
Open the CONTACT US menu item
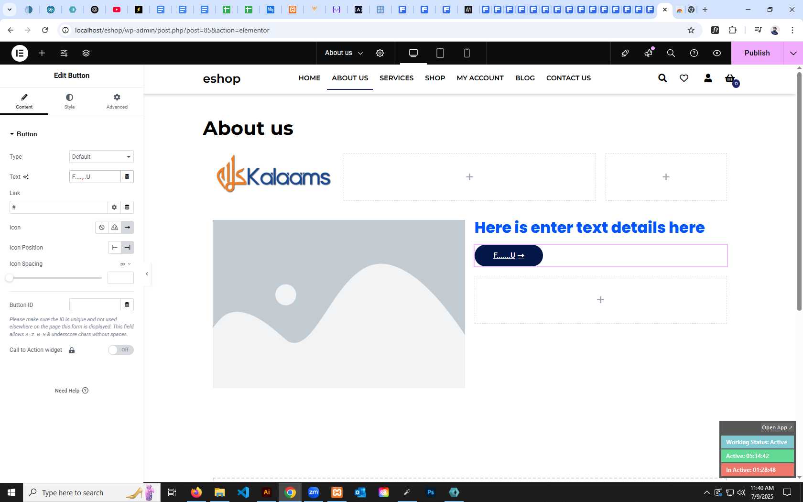[x=568, y=78]
